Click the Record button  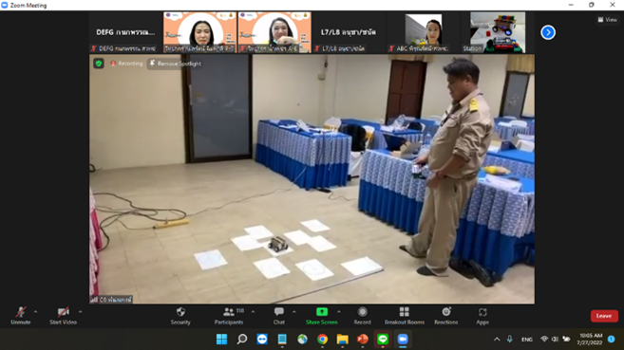[x=362, y=316]
